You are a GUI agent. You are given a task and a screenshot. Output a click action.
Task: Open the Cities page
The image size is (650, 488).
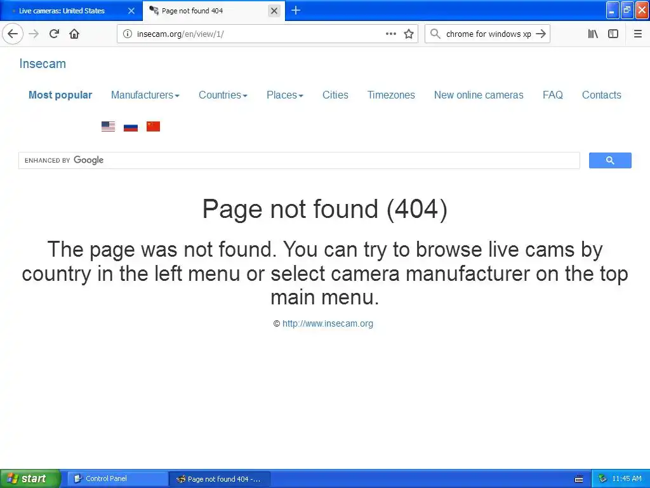(335, 95)
